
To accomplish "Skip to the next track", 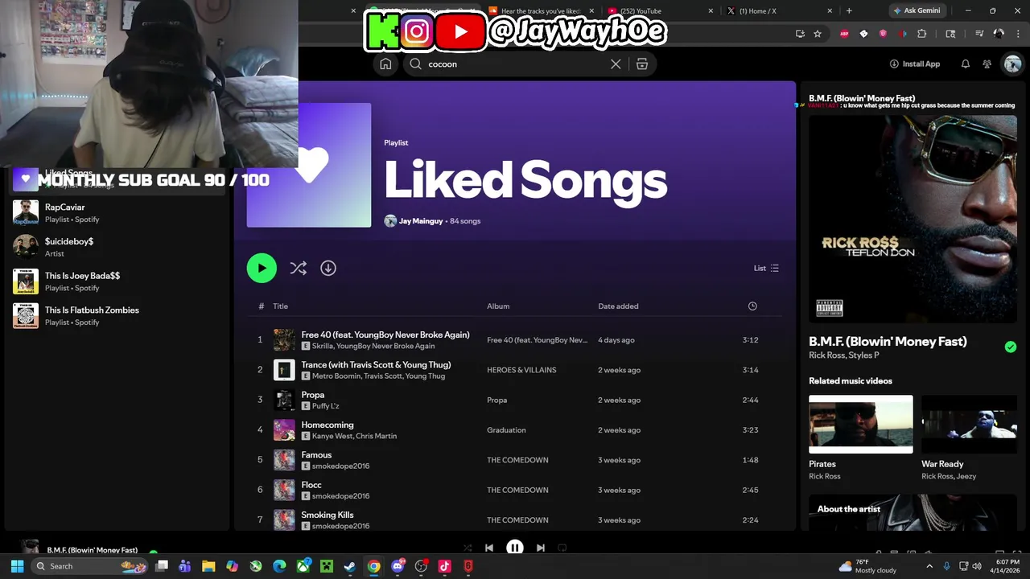I will coord(541,548).
